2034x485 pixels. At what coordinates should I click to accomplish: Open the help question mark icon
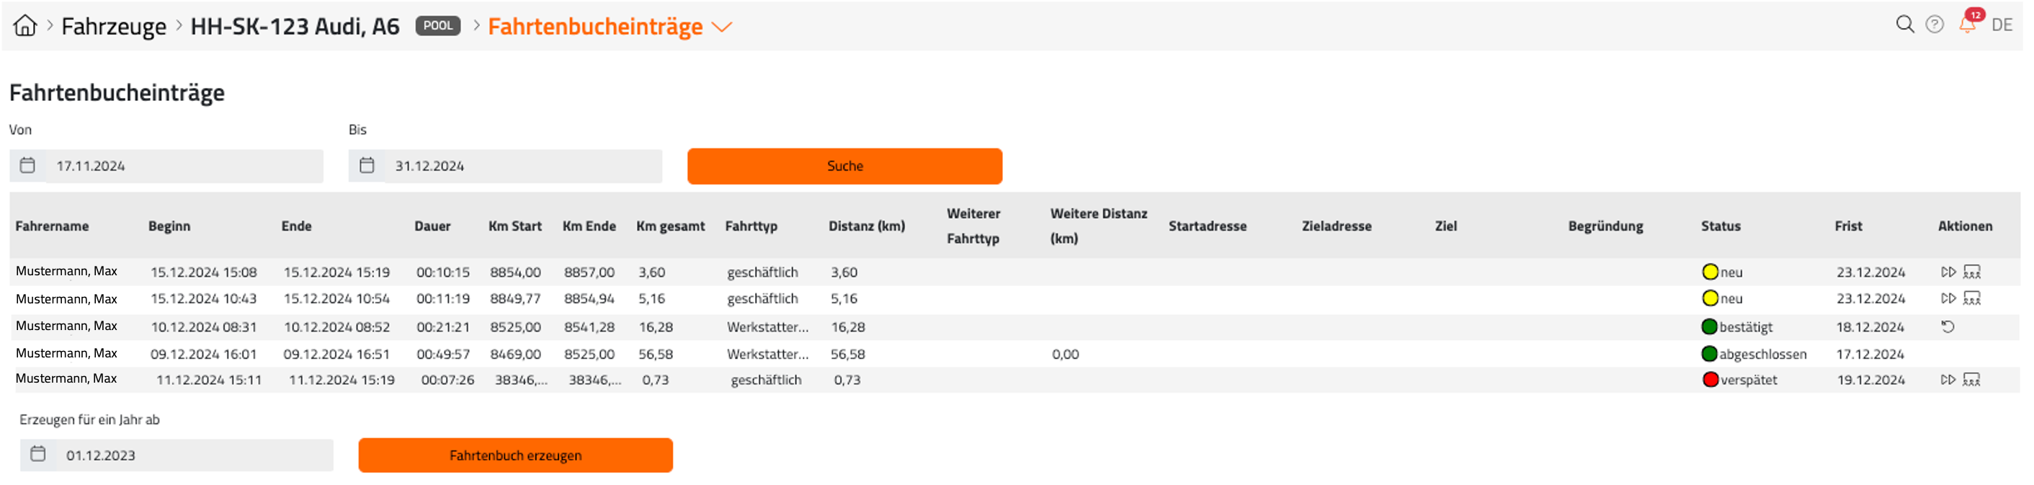pyautogui.click(x=1934, y=25)
